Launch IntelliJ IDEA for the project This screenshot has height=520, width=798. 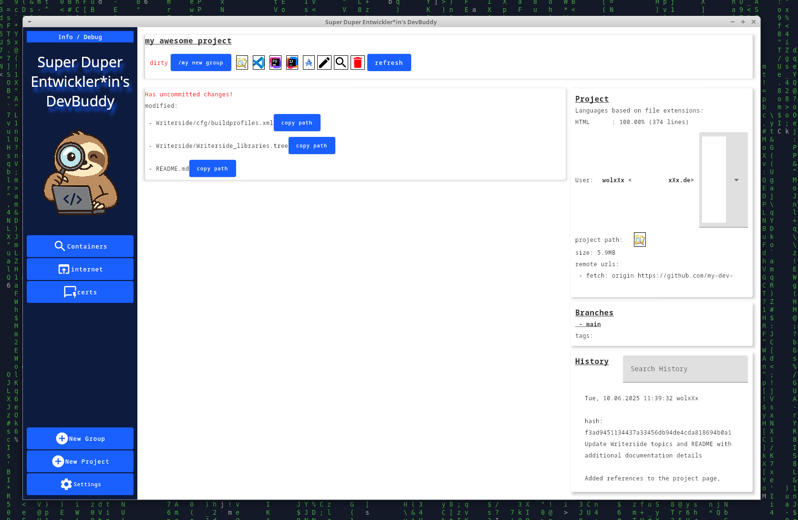292,62
